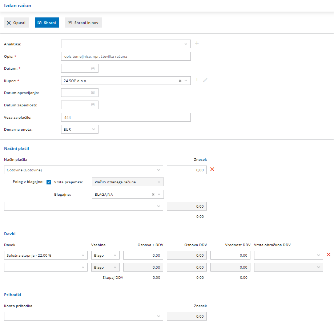Screen dimensions: 334x322
Task: Add new Kupec with plus icon
Action: [197, 80]
